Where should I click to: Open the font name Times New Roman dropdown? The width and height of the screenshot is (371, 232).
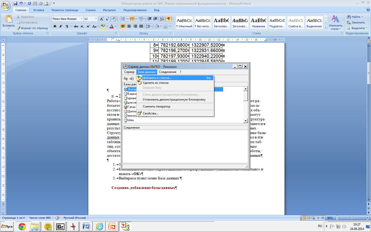(82, 19)
